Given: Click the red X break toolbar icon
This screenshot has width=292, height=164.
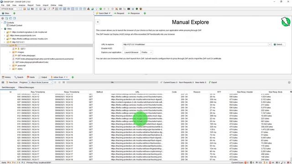Looking at the screenshot, I should coord(116,9).
